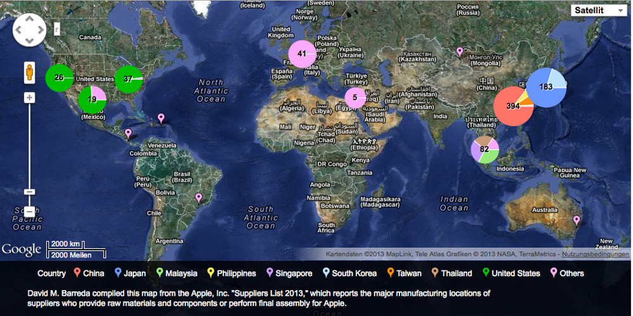Click the zoom slider handle
This screenshot has height=316, width=633.
tap(30, 192)
